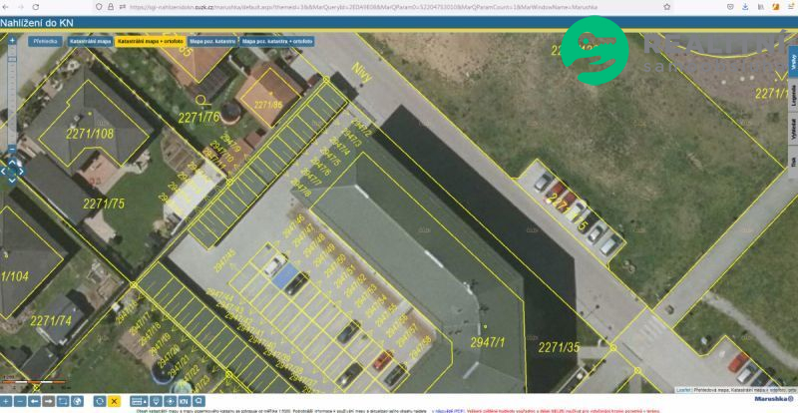Switch to Katastrální mapa layer
The width and height of the screenshot is (798, 413).
tap(90, 42)
